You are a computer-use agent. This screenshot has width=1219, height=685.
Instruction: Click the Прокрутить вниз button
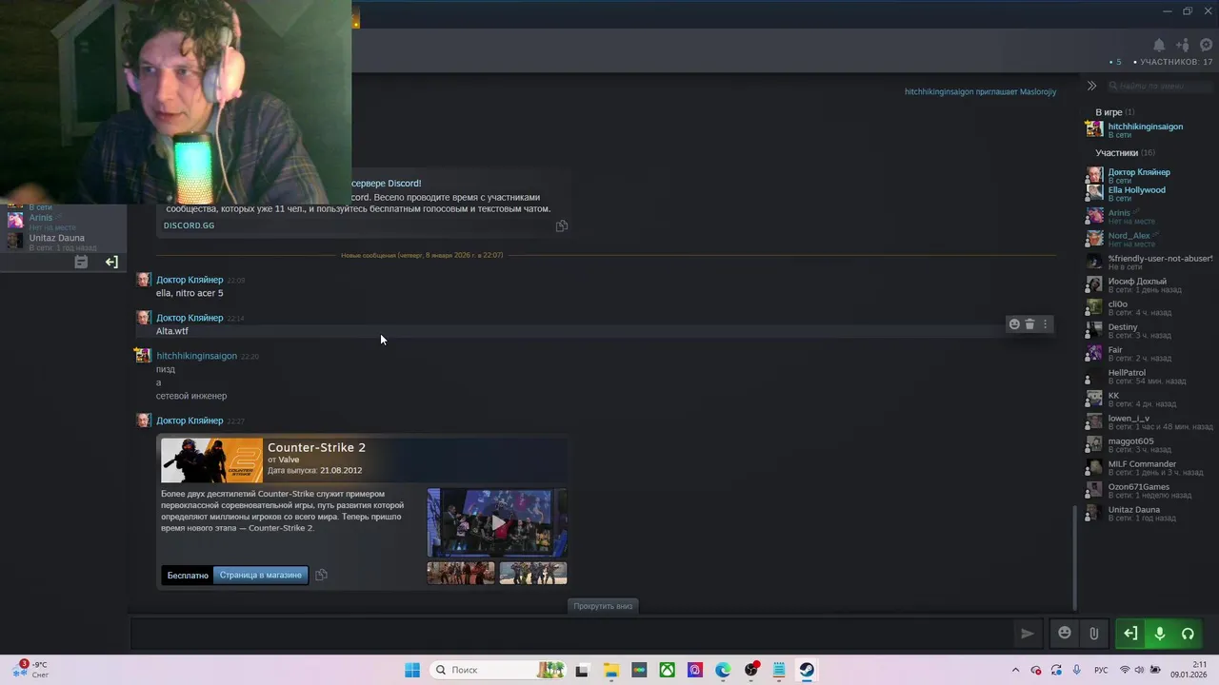[604, 606]
